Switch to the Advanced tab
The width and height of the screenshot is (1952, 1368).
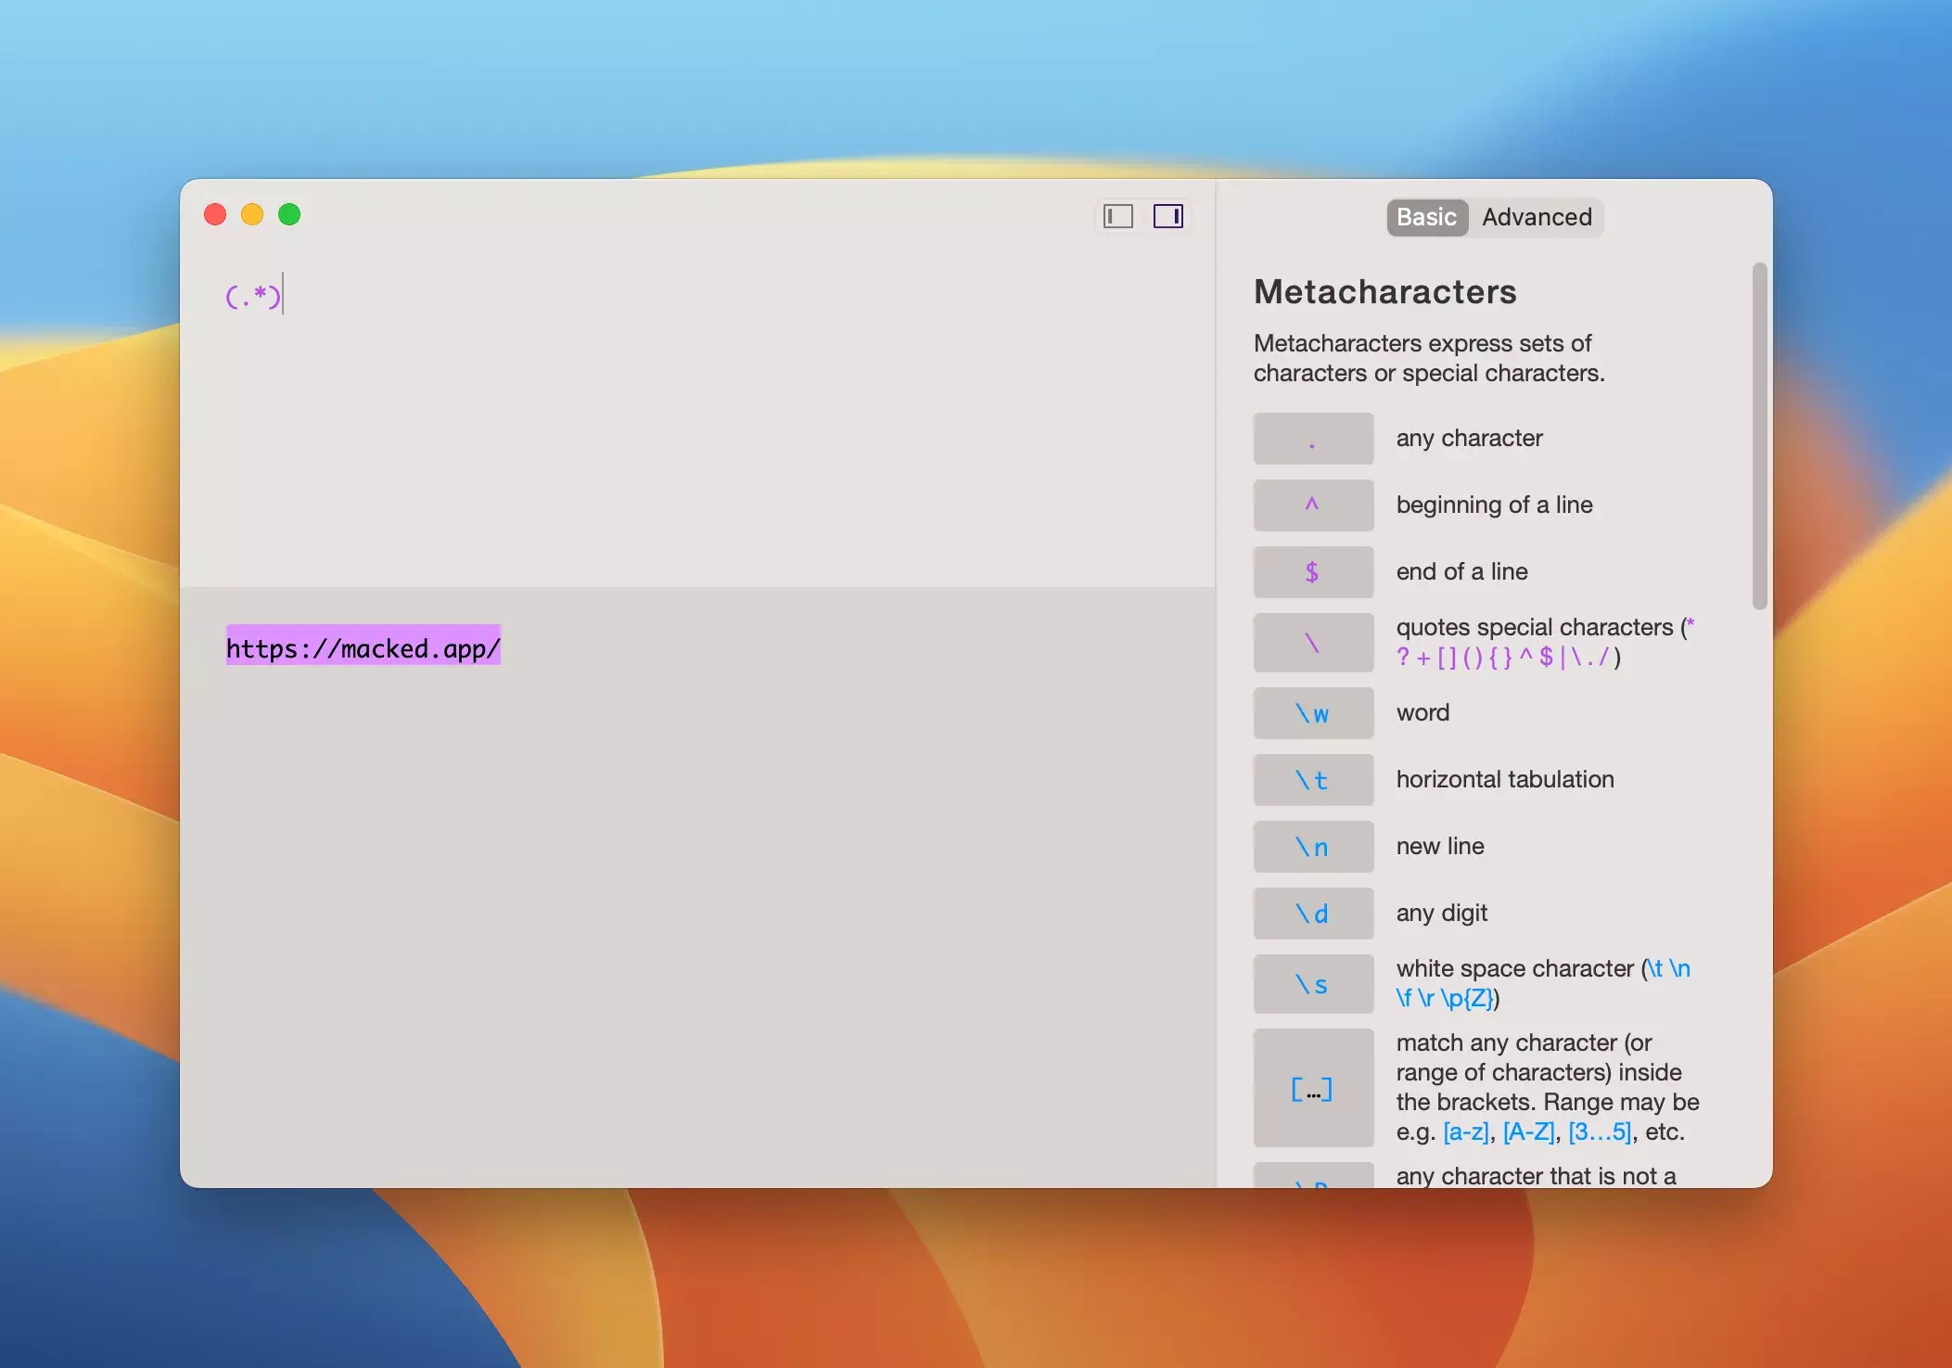click(x=1536, y=217)
